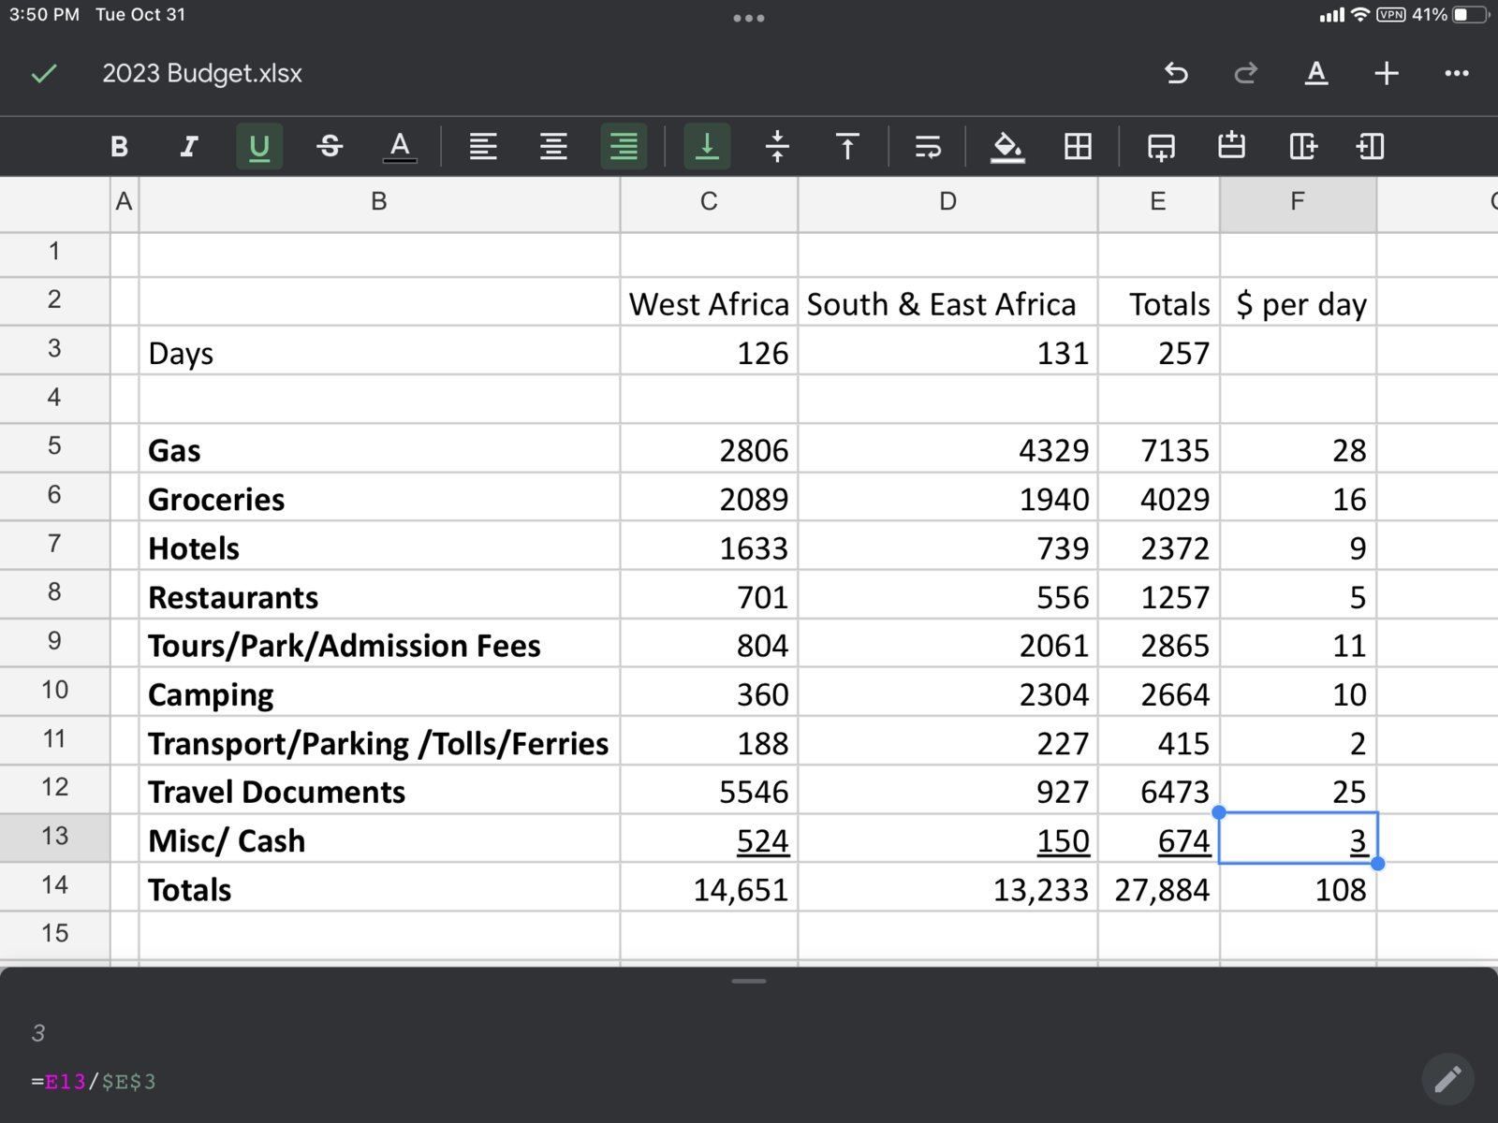Select the 257 total days cell

coord(1158,352)
